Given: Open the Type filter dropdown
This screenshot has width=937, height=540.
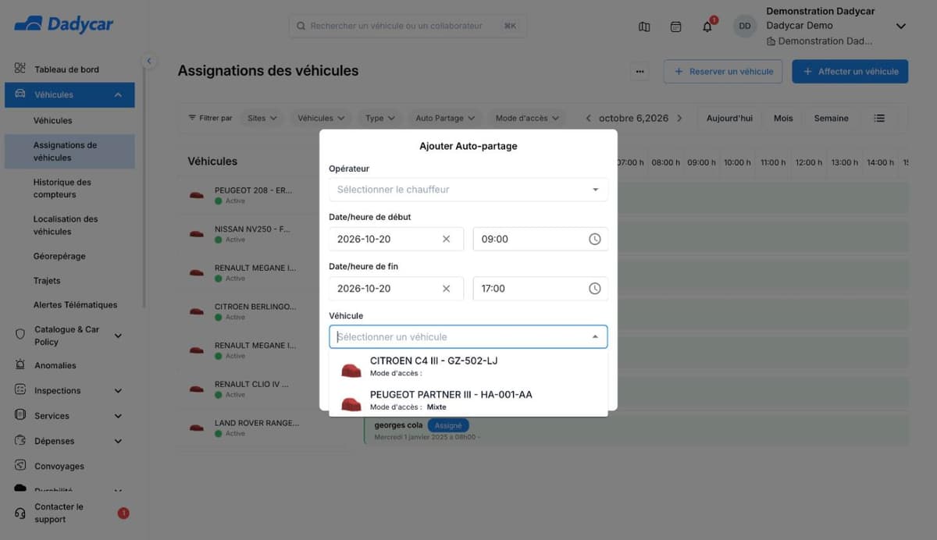Looking at the screenshot, I should pos(379,118).
